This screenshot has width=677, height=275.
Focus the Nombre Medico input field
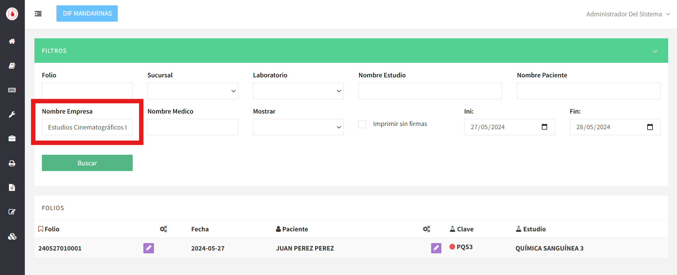(x=193, y=127)
